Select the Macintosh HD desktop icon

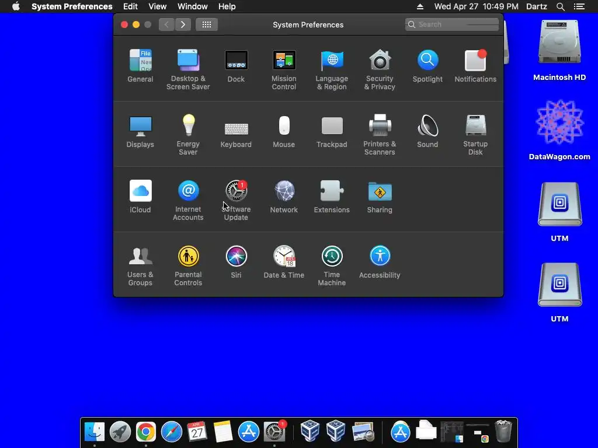coord(559,50)
